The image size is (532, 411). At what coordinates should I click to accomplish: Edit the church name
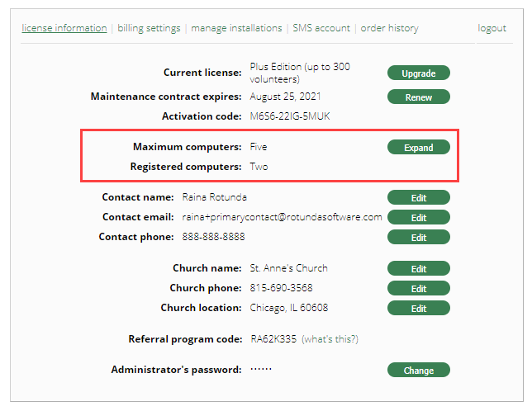[418, 269]
